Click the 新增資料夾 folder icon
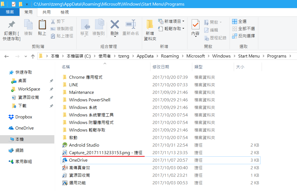The width and height of the screenshot is (297, 191). tap(150, 25)
